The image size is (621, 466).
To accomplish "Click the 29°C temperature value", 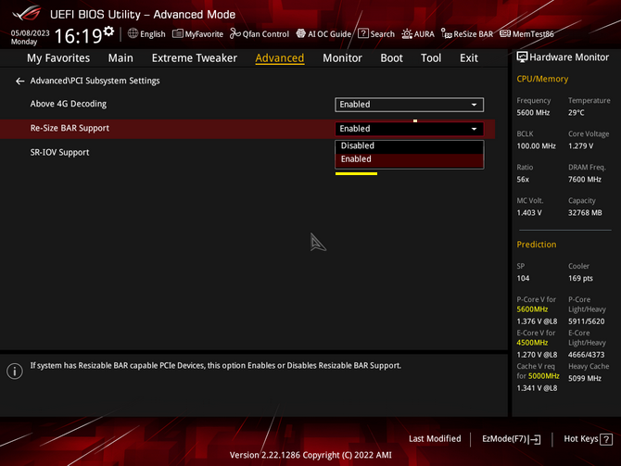I will tap(577, 113).
